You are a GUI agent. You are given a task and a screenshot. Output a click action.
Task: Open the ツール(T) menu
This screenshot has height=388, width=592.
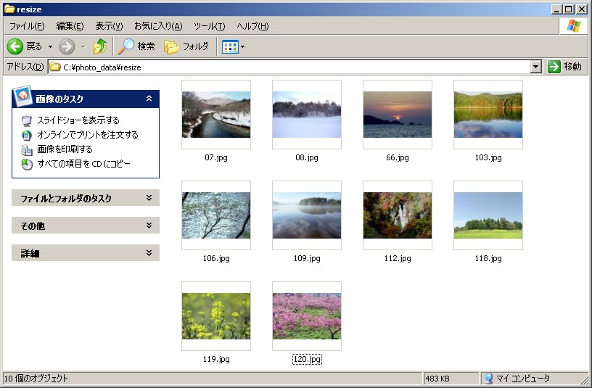coord(210,26)
